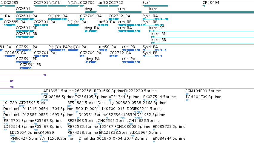Select the AT31344.5prime EST label
Screen dimensions: 254x143
pos(124,97)
